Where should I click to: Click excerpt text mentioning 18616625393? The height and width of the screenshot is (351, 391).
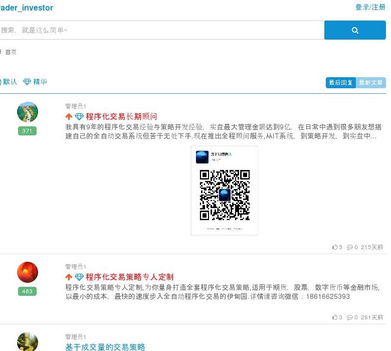(223, 292)
